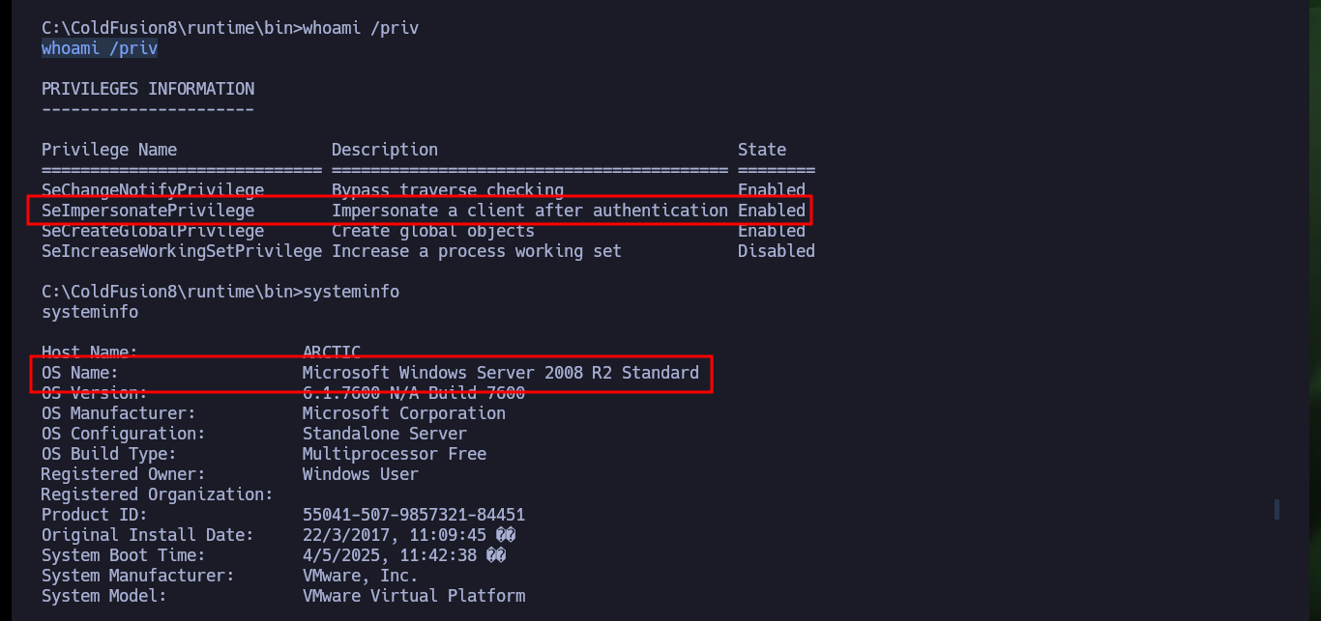Click the SeImpersonatePrivilege privilege name

point(148,211)
